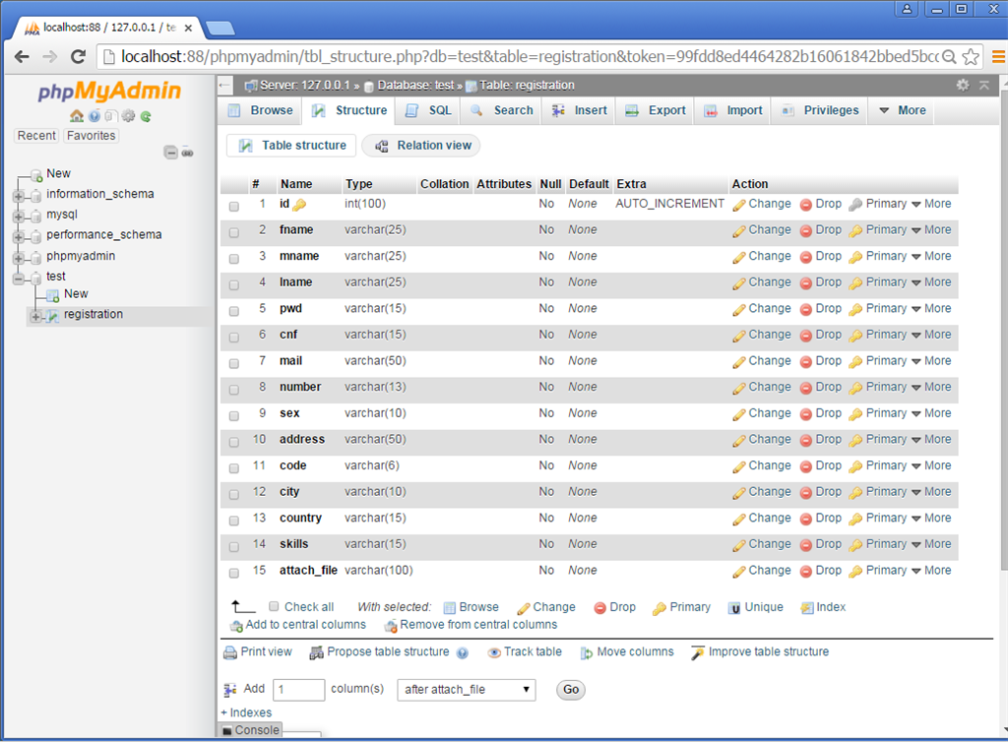Bookmark the page with the star icon
Image resolution: width=1008 pixels, height=742 pixels.
point(971,56)
